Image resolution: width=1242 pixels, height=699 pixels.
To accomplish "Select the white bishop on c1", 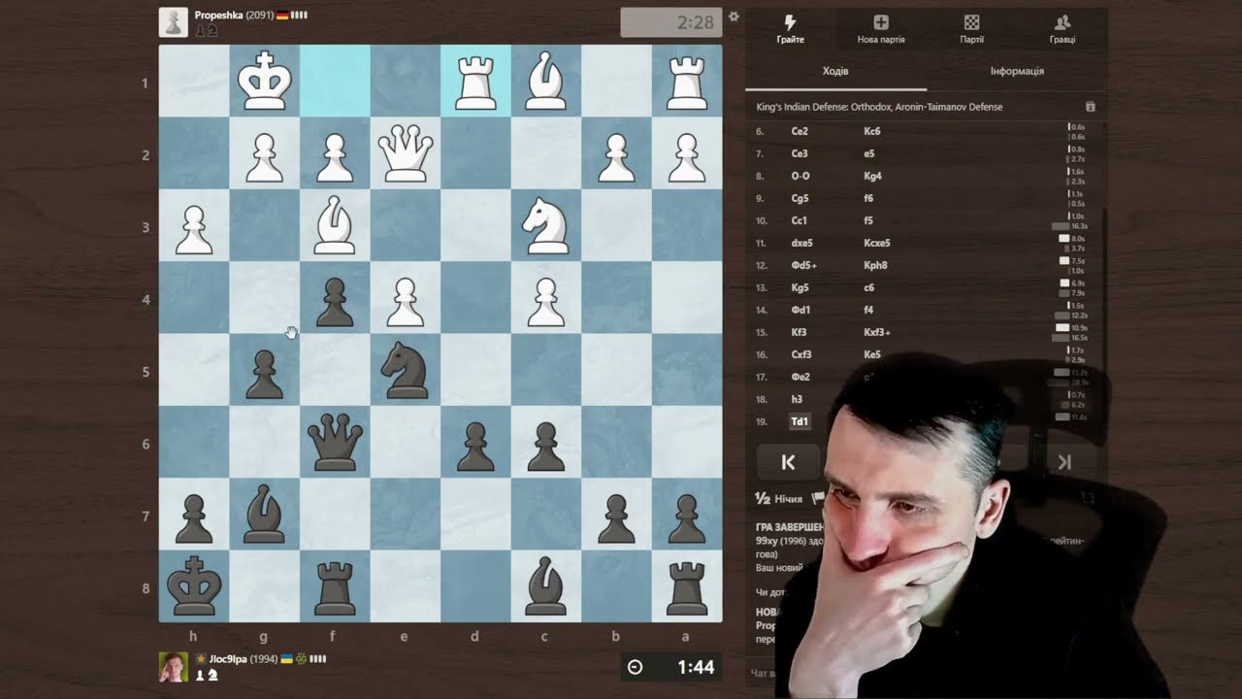I will tap(546, 82).
